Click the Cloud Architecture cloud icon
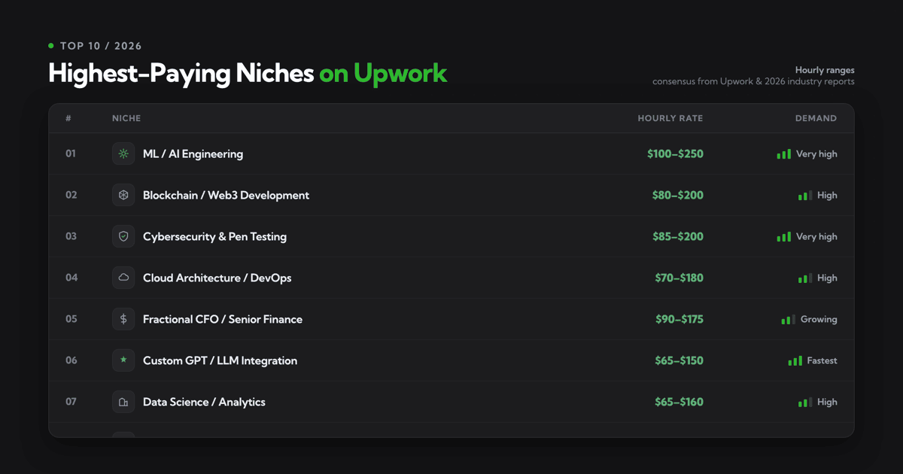Screen dimensions: 903x474 tap(123, 278)
